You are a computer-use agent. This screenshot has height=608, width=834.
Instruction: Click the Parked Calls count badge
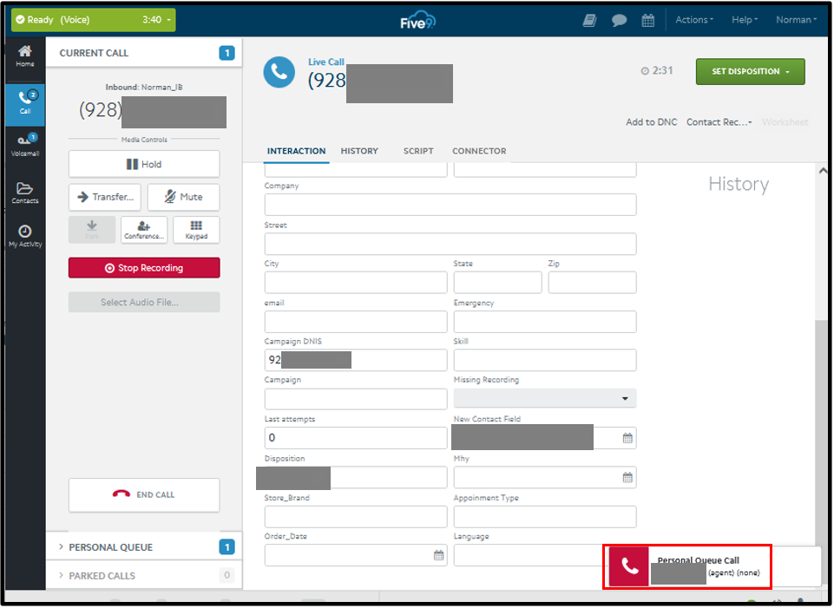pyautogui.click(x=227, y=575)
